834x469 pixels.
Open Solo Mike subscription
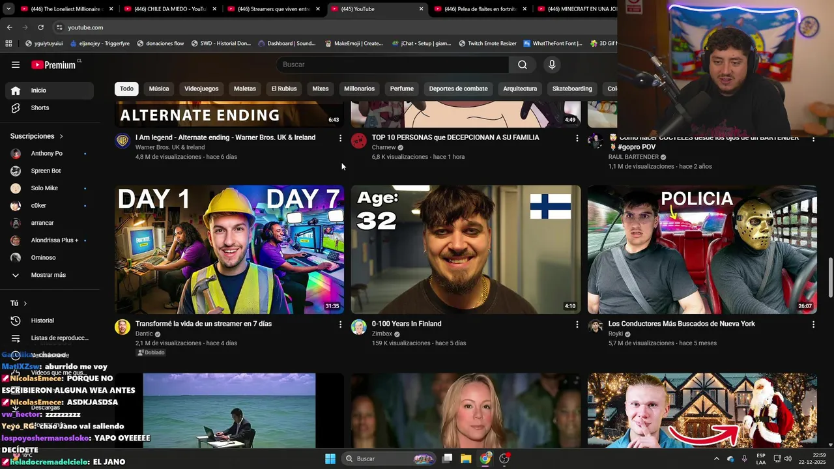tap(50, 188)
